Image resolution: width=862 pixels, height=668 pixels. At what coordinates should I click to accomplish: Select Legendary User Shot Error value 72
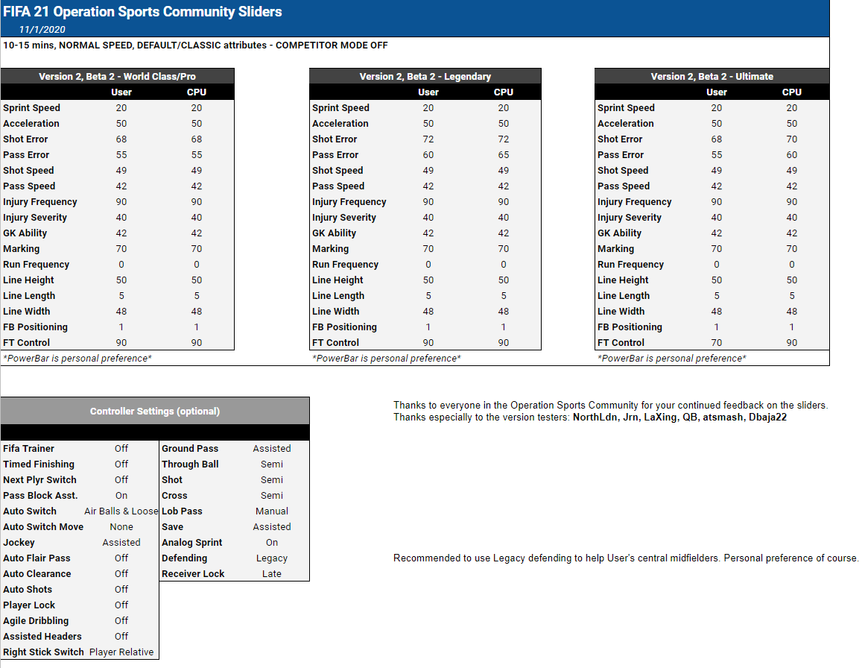point(428,139)
